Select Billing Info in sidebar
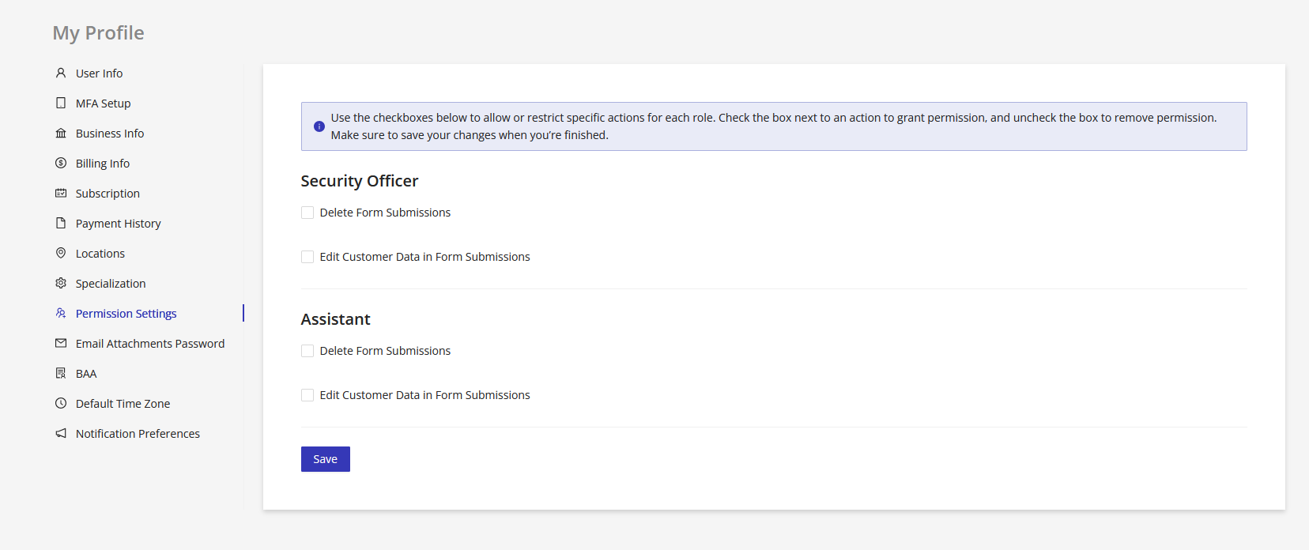1309x550 pixels. (103, 164)
